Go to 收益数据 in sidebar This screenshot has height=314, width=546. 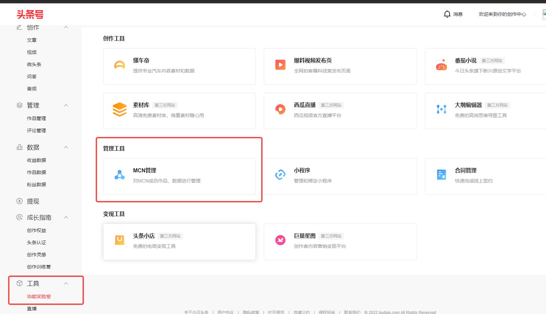point(36,160)
